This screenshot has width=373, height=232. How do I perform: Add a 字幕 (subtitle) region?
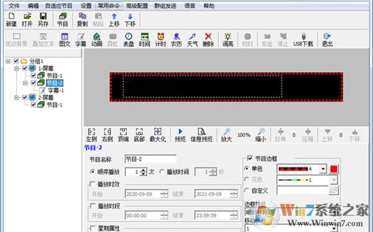click(x=81, y=40)
